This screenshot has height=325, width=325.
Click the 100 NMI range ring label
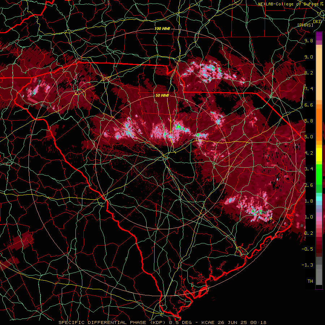[162, 29]
